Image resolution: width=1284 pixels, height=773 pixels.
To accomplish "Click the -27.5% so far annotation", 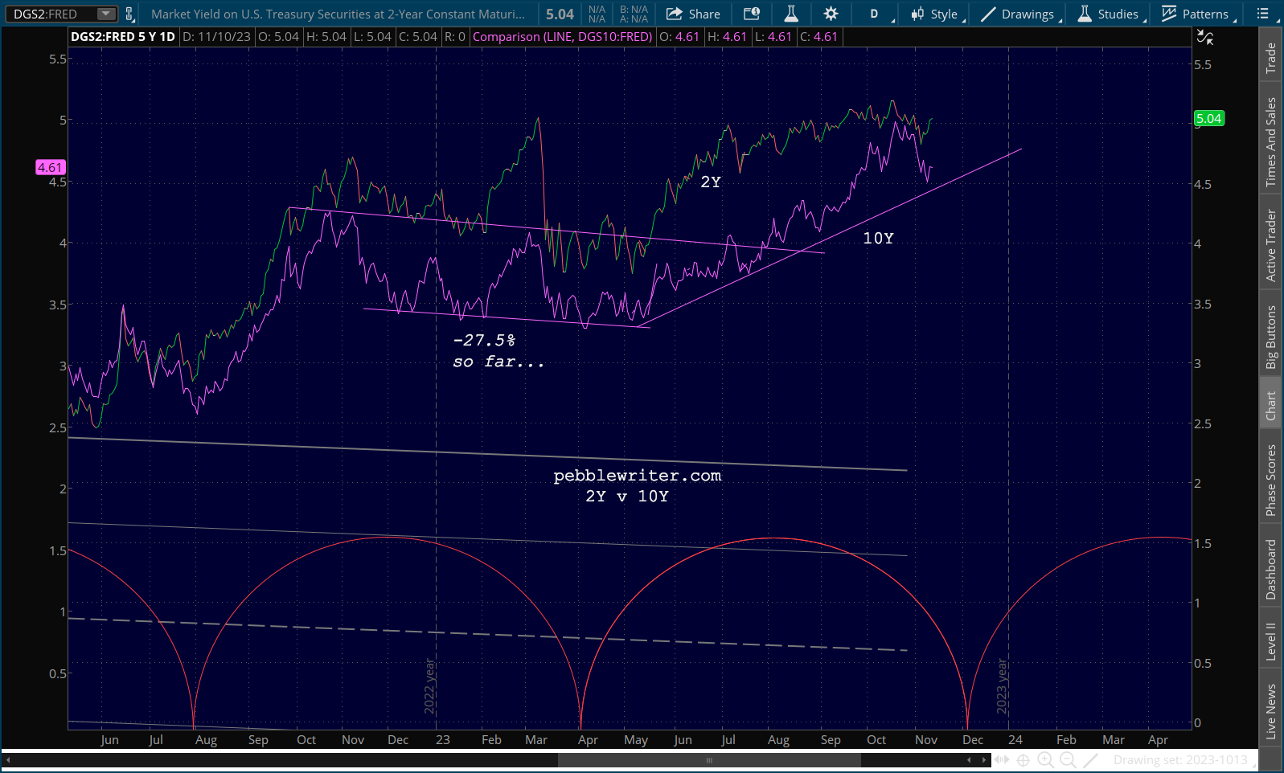I will coord(498,351).
